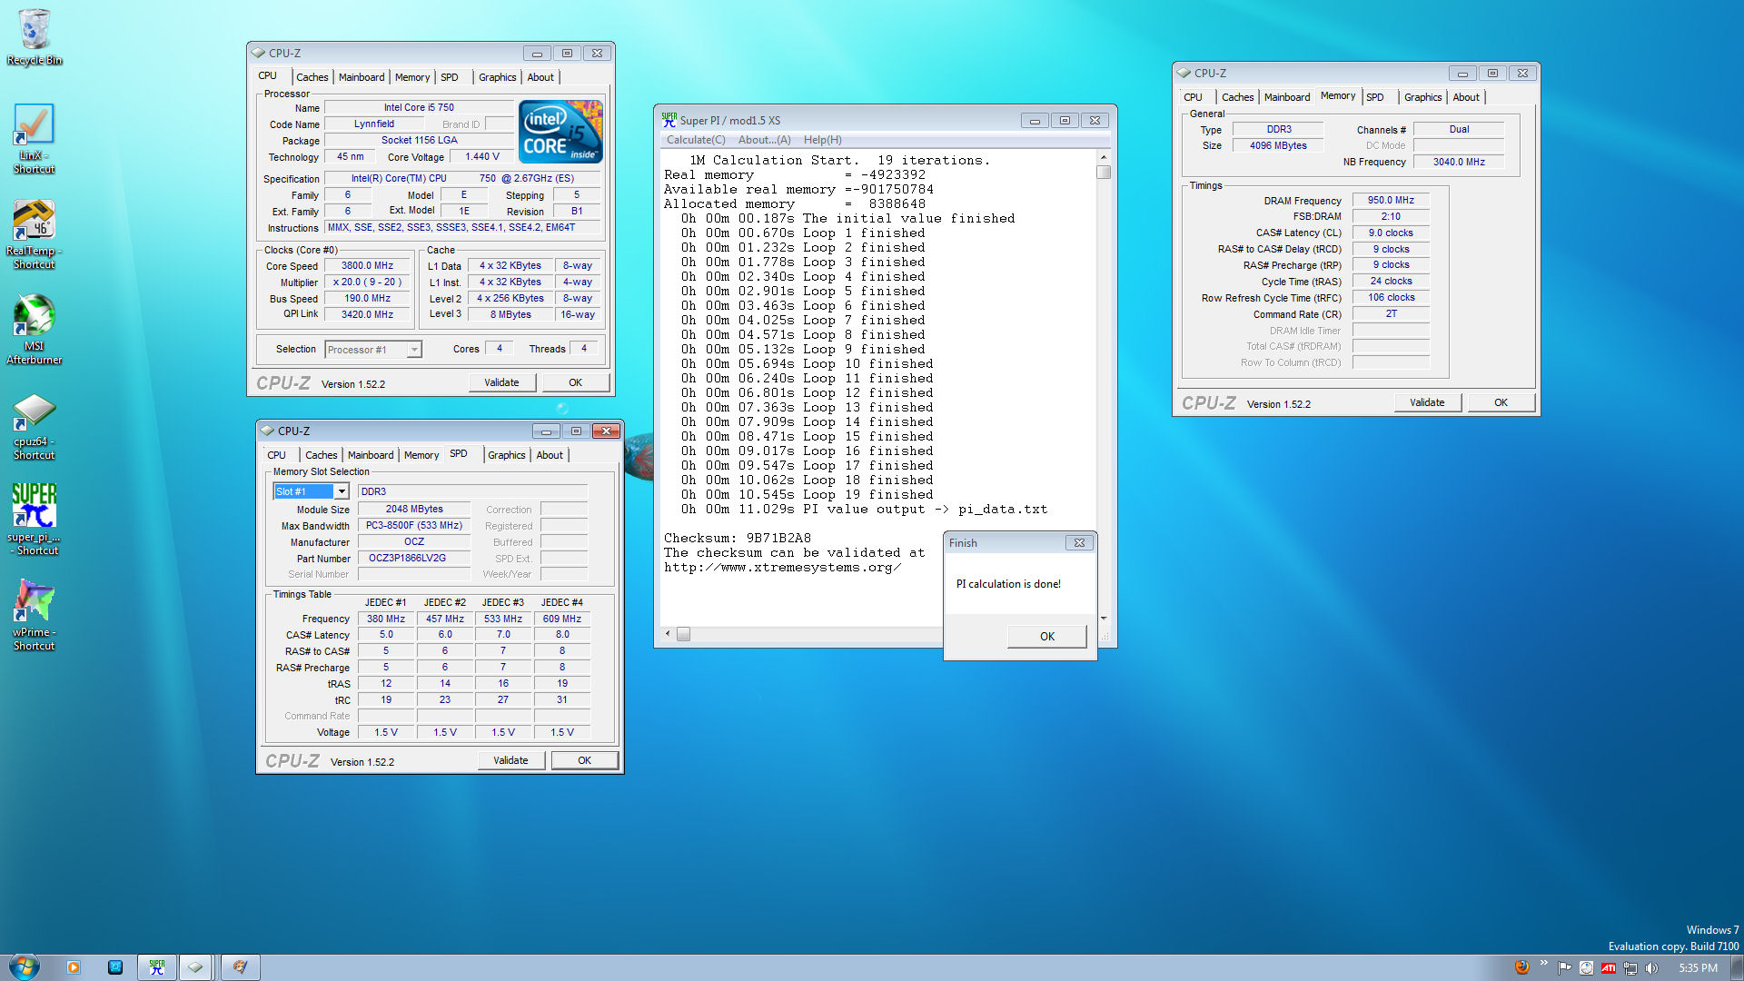Viewport: 1744px width, 981px height.
Task: Click Validate in the SPD CPU-Z window
Action: [x=510, y=760]
